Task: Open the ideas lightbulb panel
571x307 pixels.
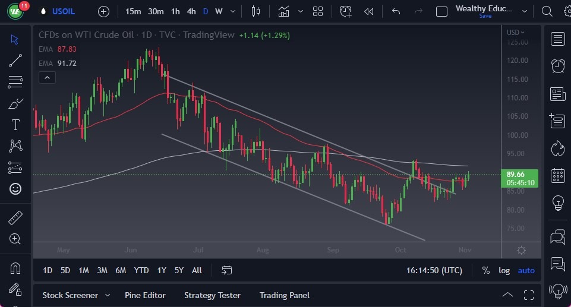Action: 557,202
